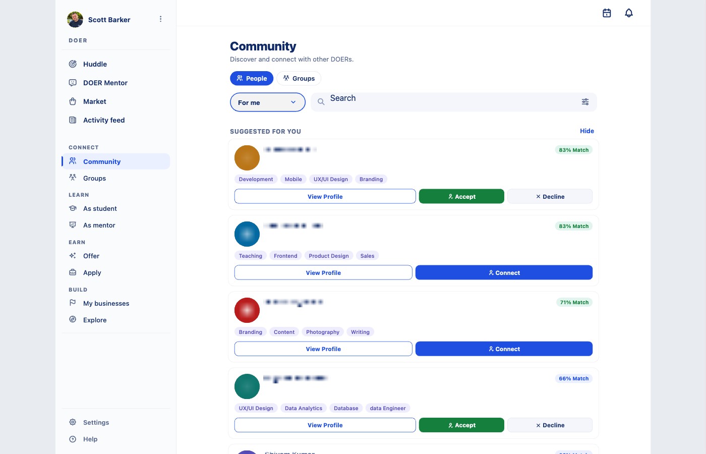
Task: Click the 71% Match badge
Action: tap(574, 302)
